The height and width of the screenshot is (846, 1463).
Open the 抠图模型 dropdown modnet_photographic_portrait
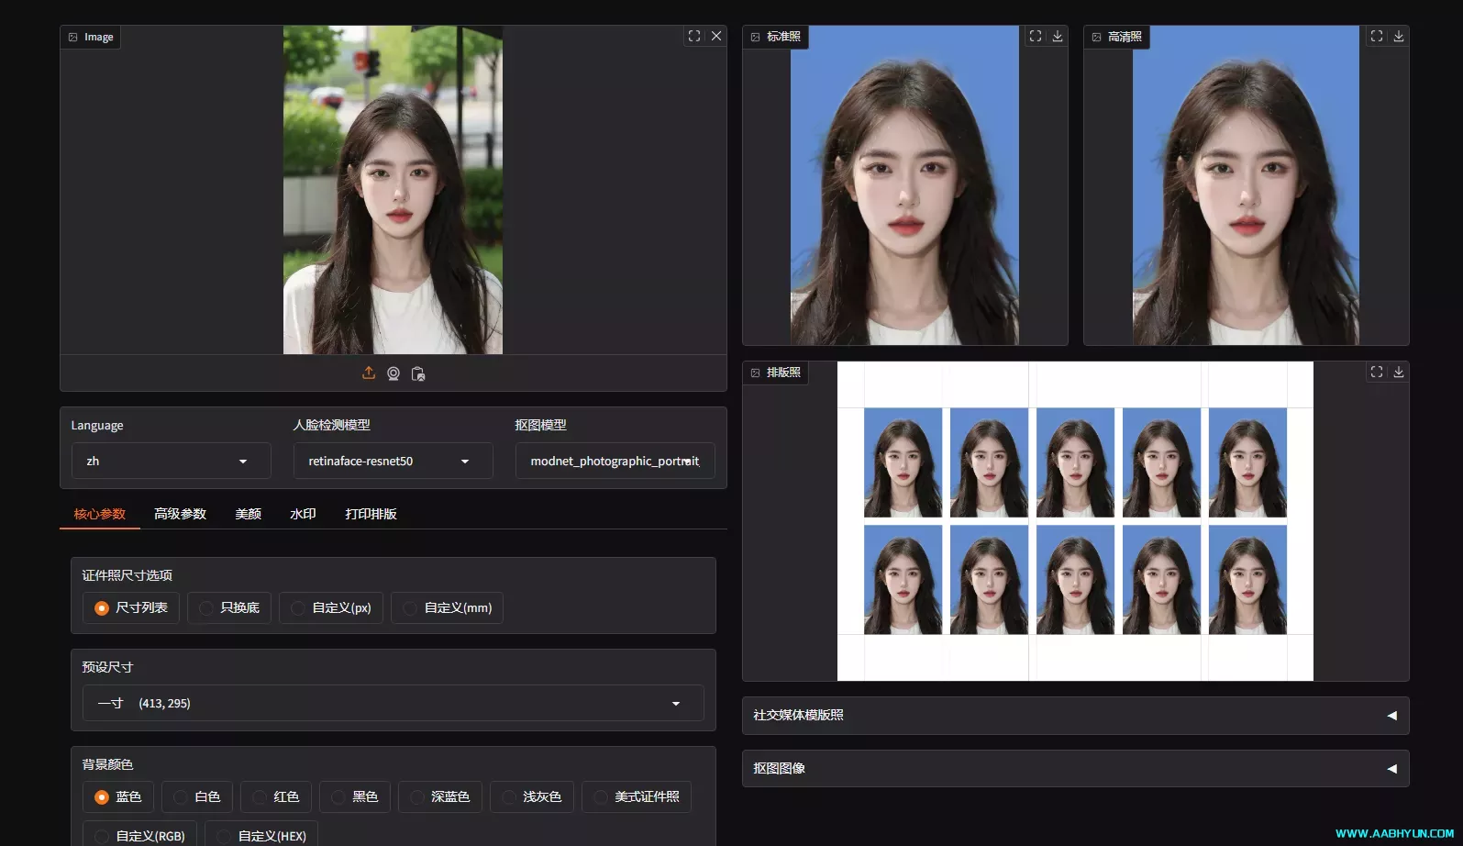click(x=615, y=461)
